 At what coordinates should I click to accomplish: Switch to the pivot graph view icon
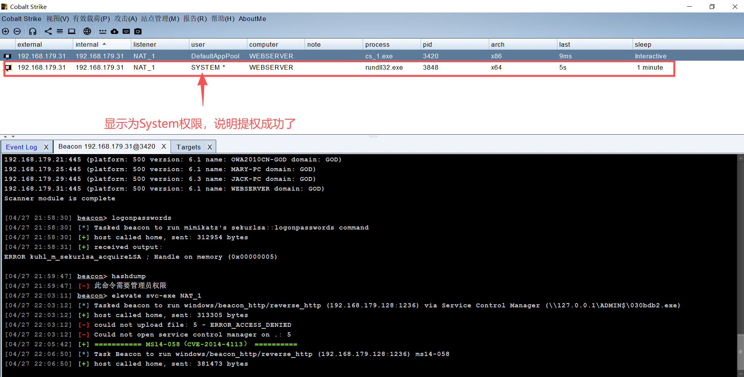pos(48,32)
